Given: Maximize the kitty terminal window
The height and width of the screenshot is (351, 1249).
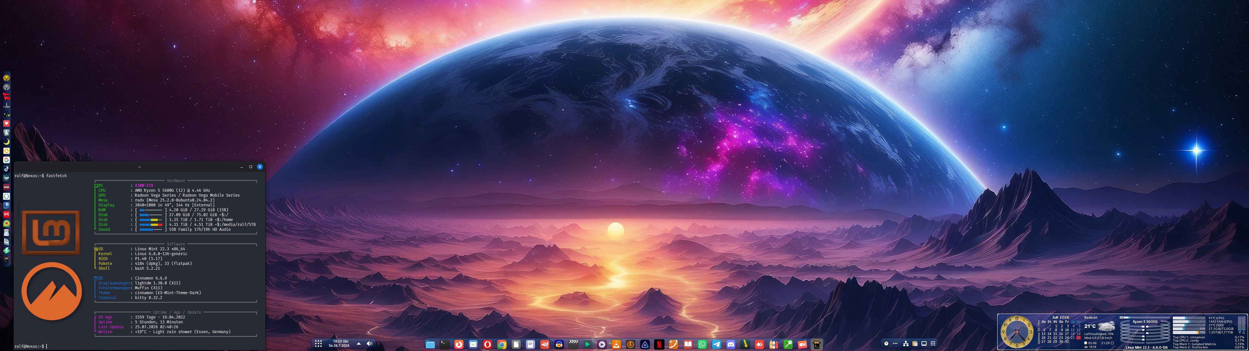Looking at the screenshot, I should pos(251,167).
